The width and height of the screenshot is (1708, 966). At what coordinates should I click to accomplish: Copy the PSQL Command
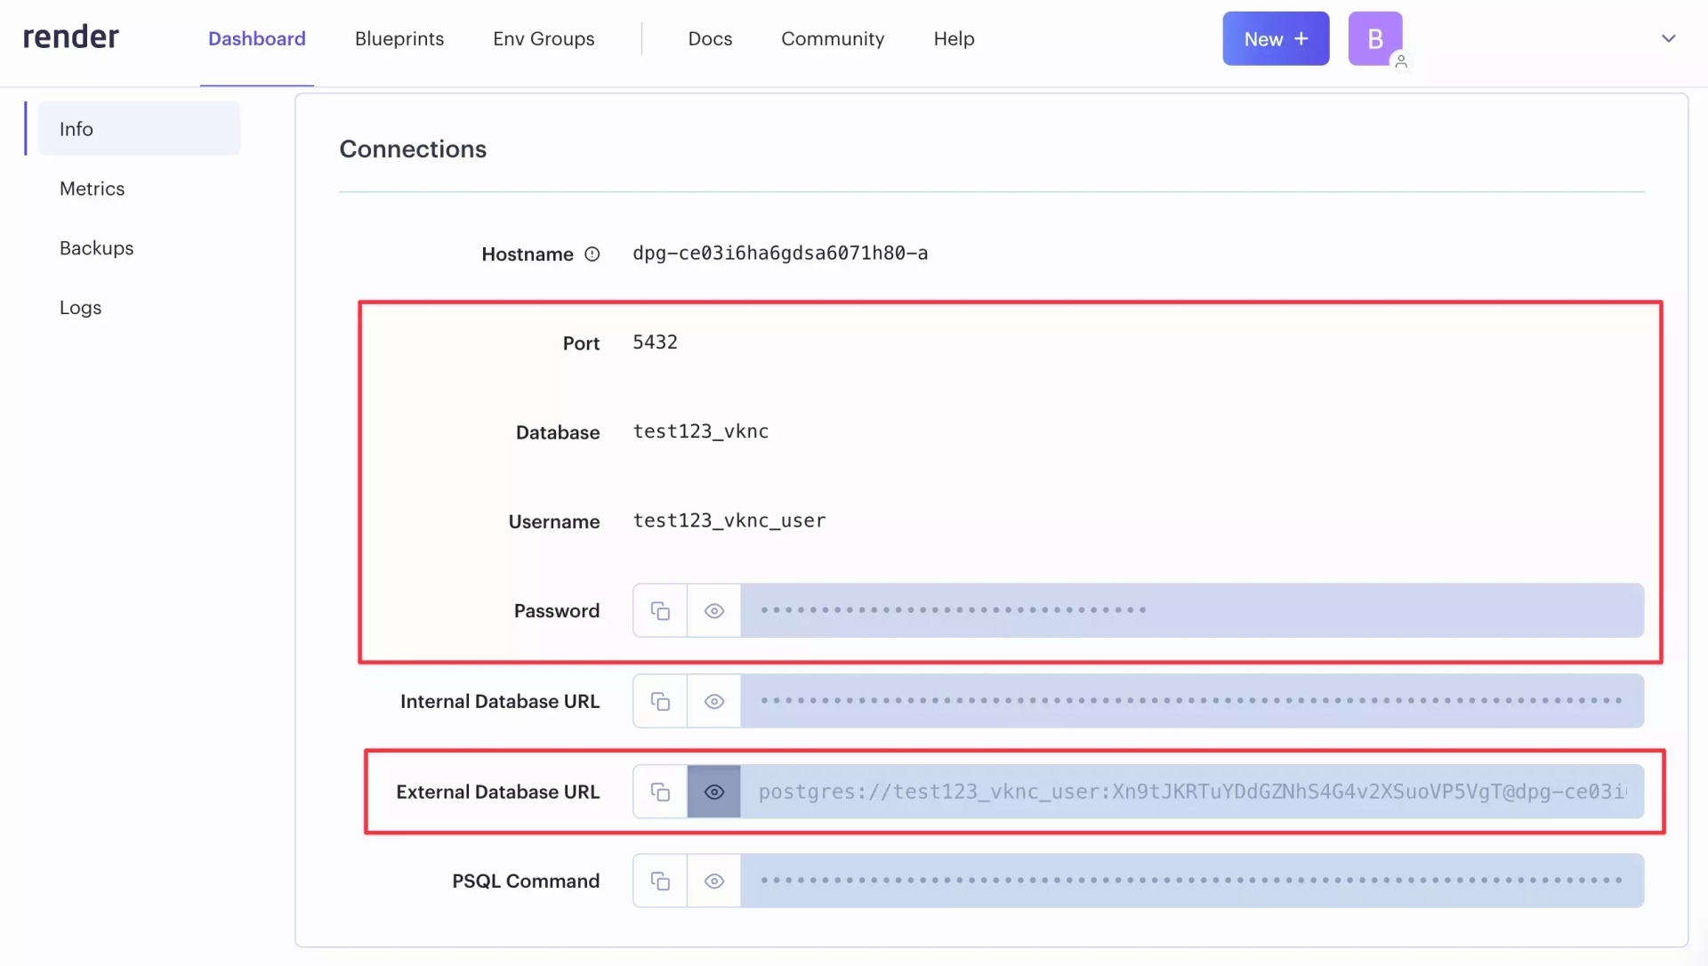coord(659,881)
